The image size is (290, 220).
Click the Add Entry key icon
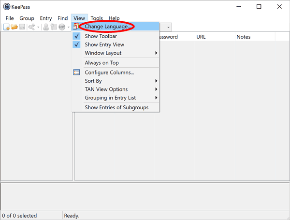point(31,27)
